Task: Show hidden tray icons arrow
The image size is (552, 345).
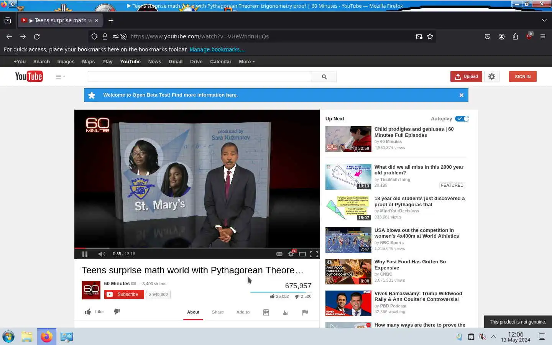Action: [x=493, y=337]
